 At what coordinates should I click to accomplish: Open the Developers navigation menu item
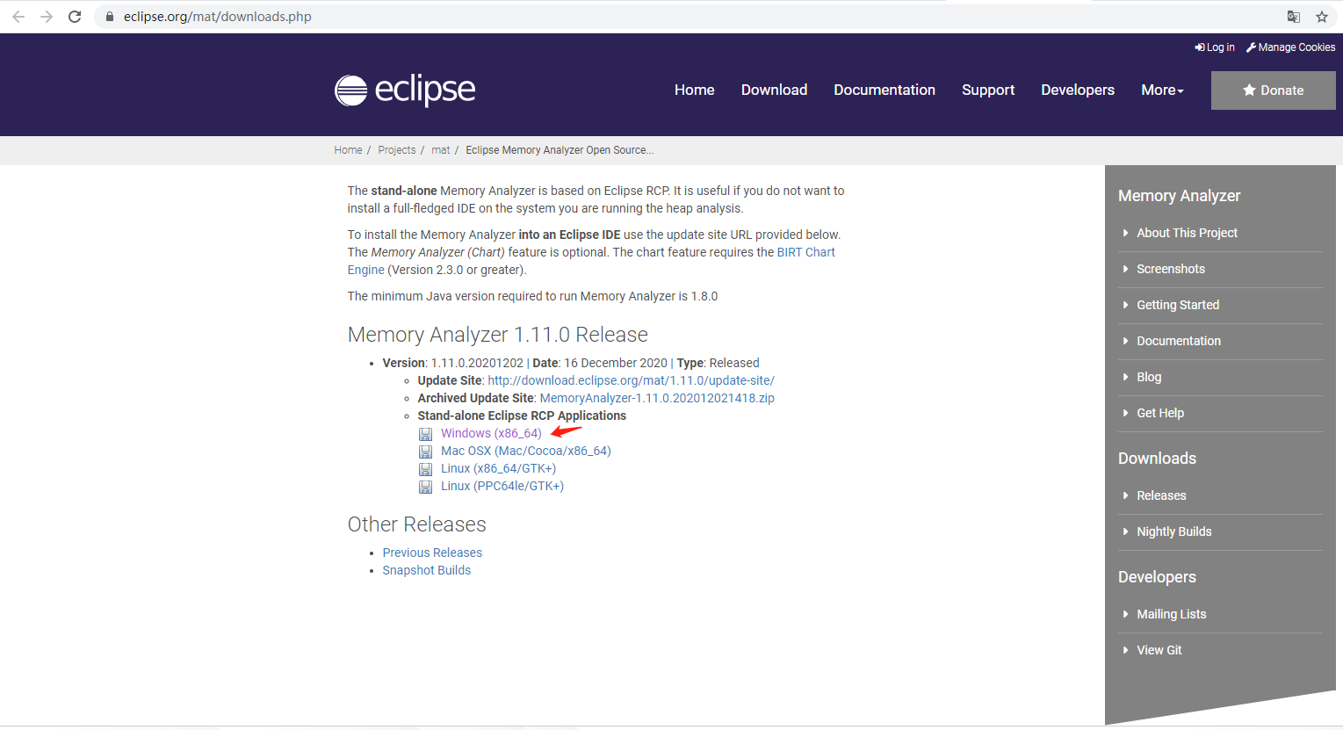[1078, 90]
